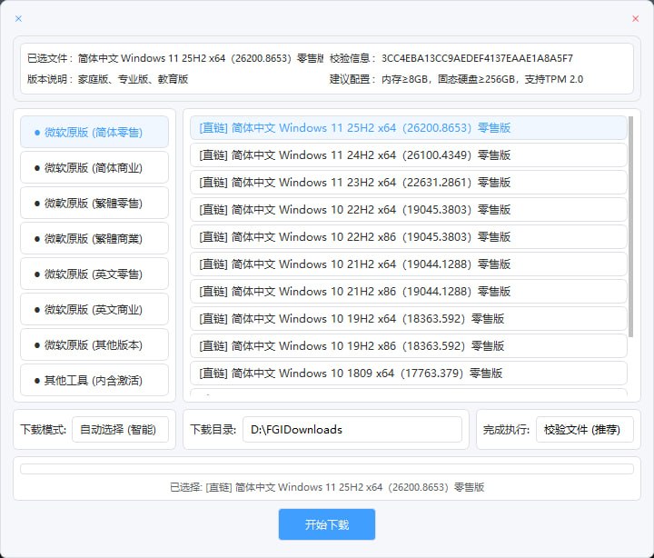Click the 已选文件 file name text
654x558 pixels.
[201, 58]
